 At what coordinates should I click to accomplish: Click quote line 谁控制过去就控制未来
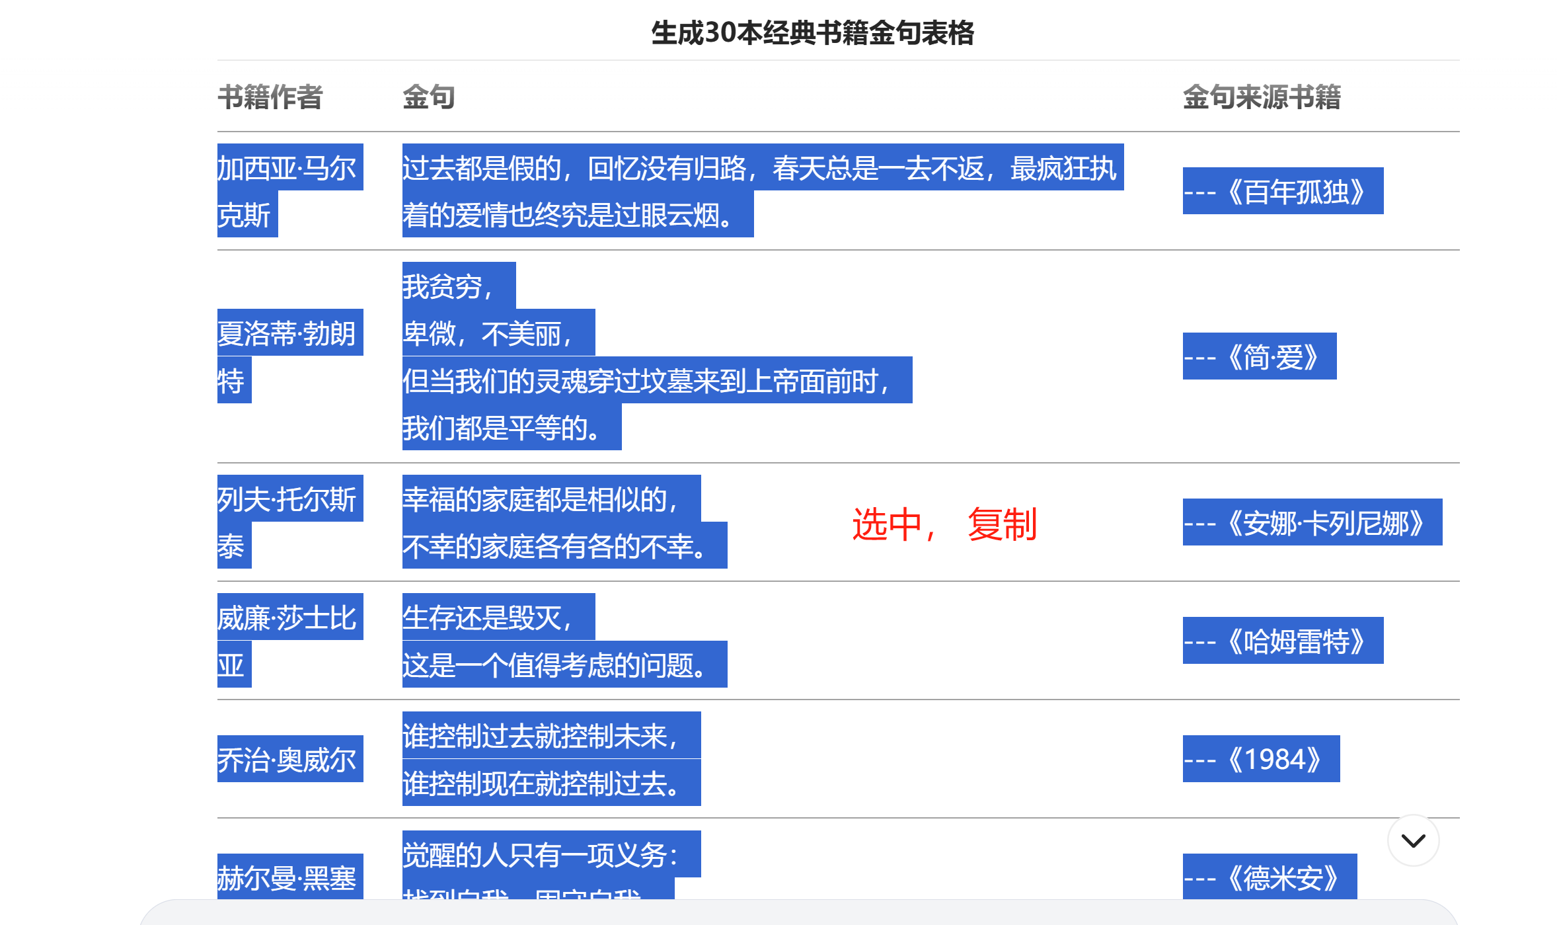(x=551, y=735)
